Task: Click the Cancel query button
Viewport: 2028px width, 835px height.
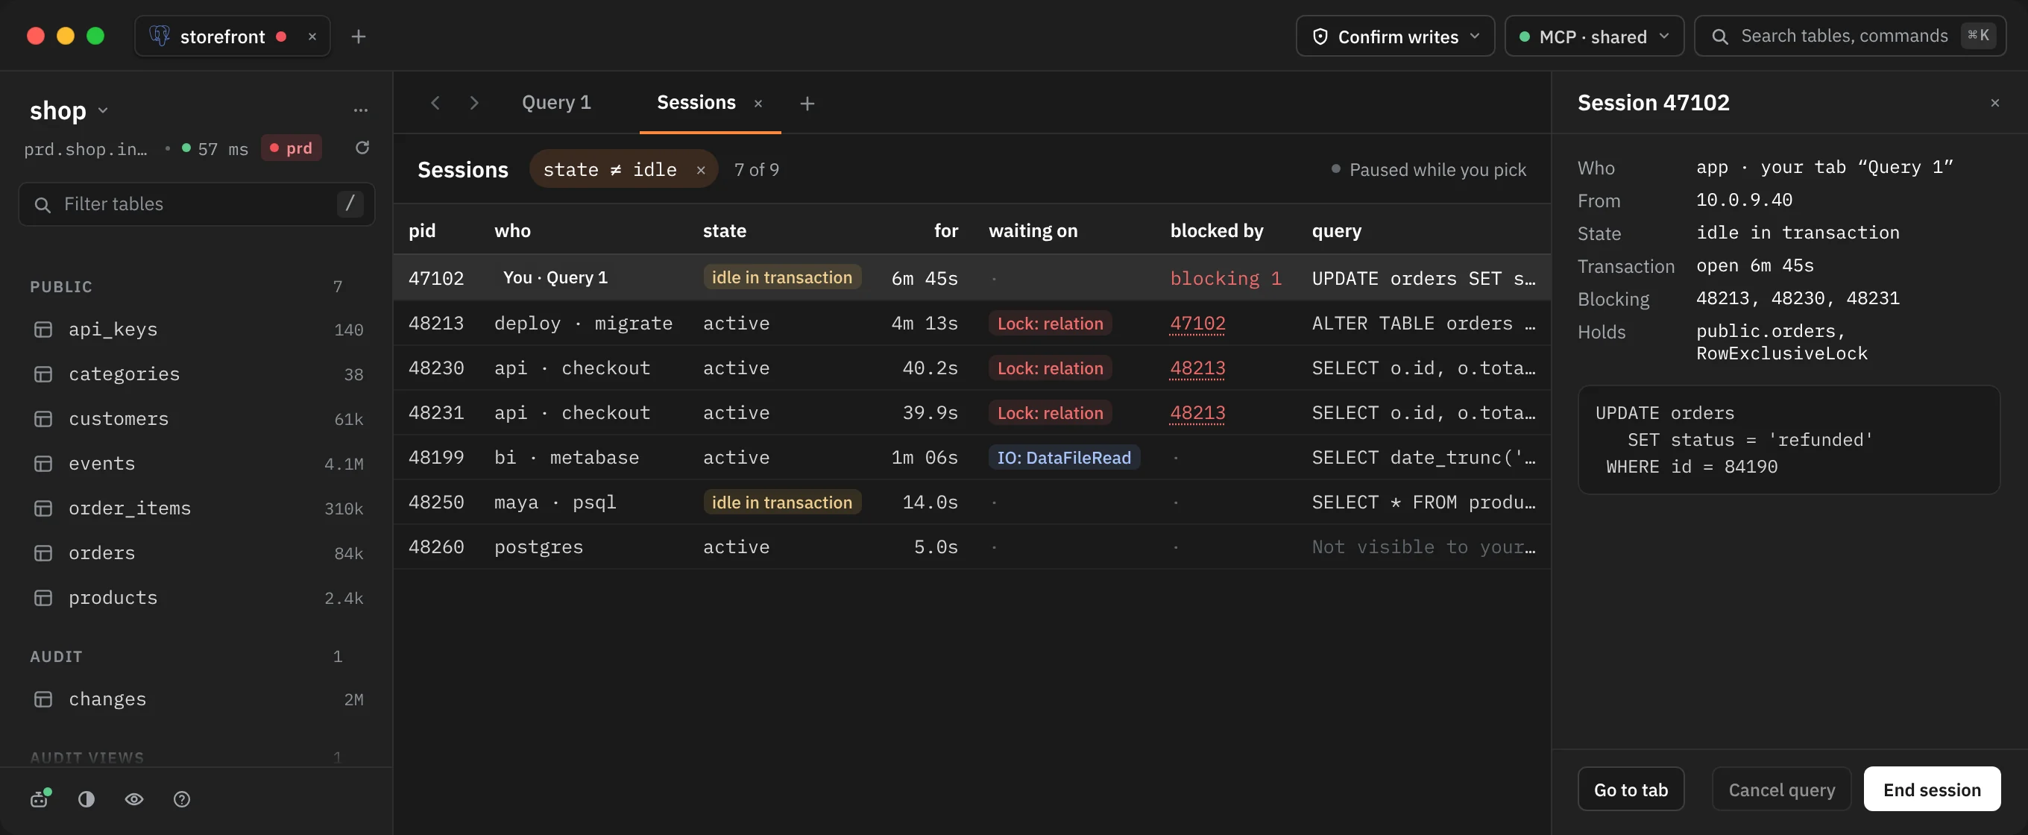Action: coord(1780,790)
